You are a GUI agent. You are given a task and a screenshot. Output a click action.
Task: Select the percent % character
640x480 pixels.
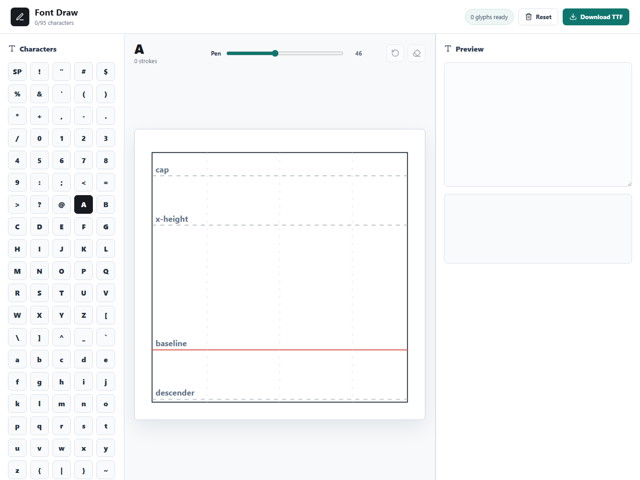pos(17,94)
